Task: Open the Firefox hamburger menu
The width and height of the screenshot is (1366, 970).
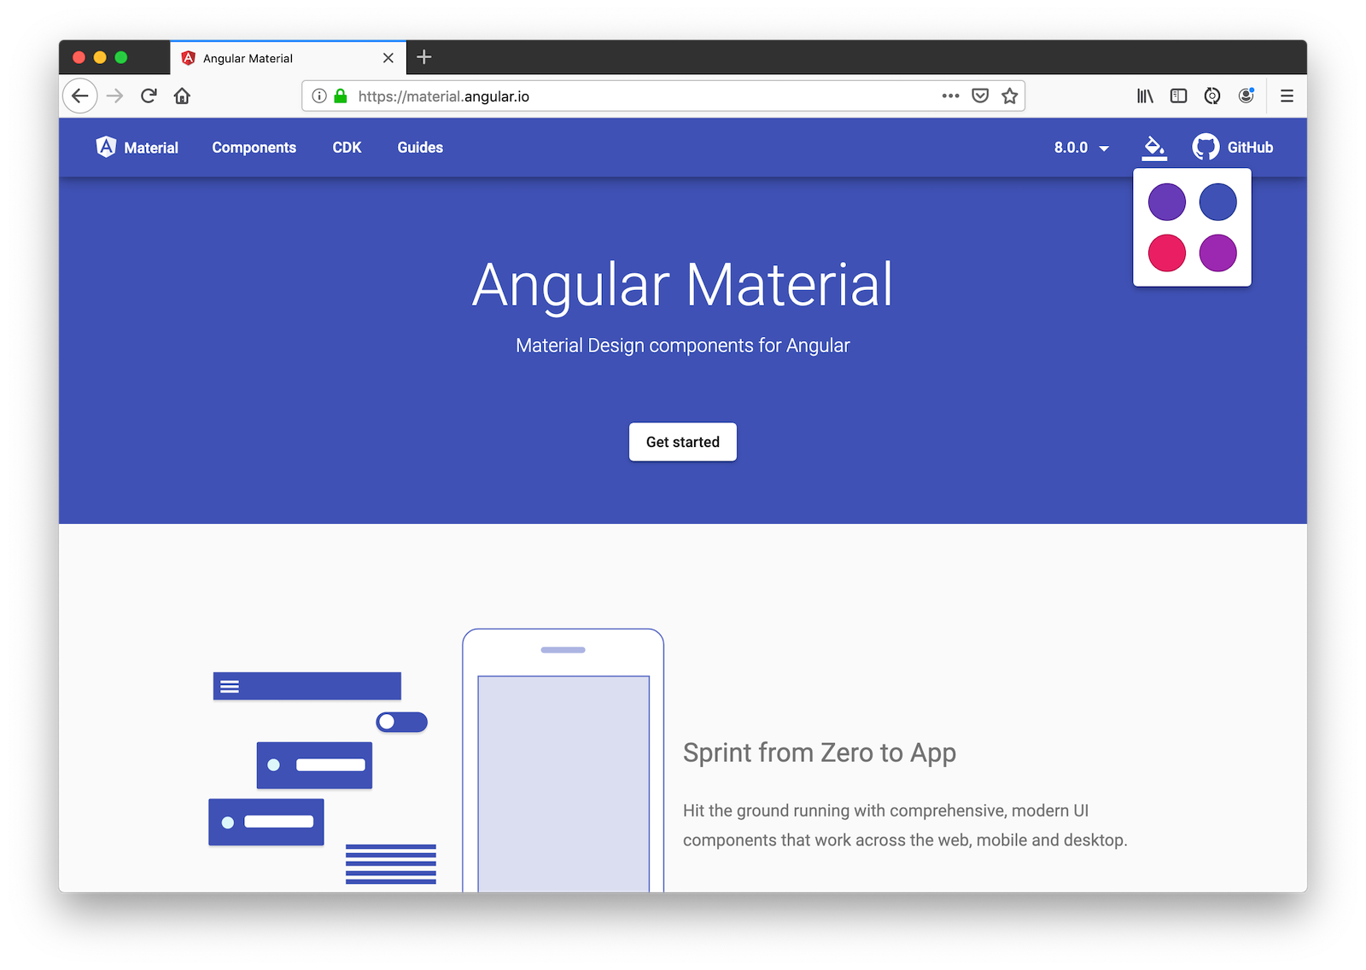Action: [1287, 96]
